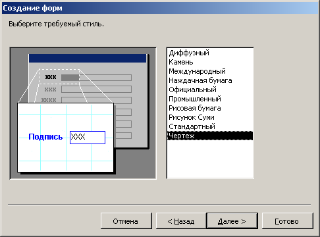Select the Международный style
The height and width of the screenshot is (237, 320).
click(210, 71)
